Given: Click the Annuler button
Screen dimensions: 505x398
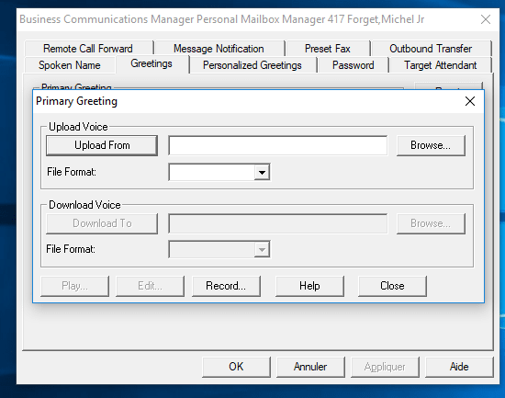Looking at the screenshot, I should tap(310, 367).
